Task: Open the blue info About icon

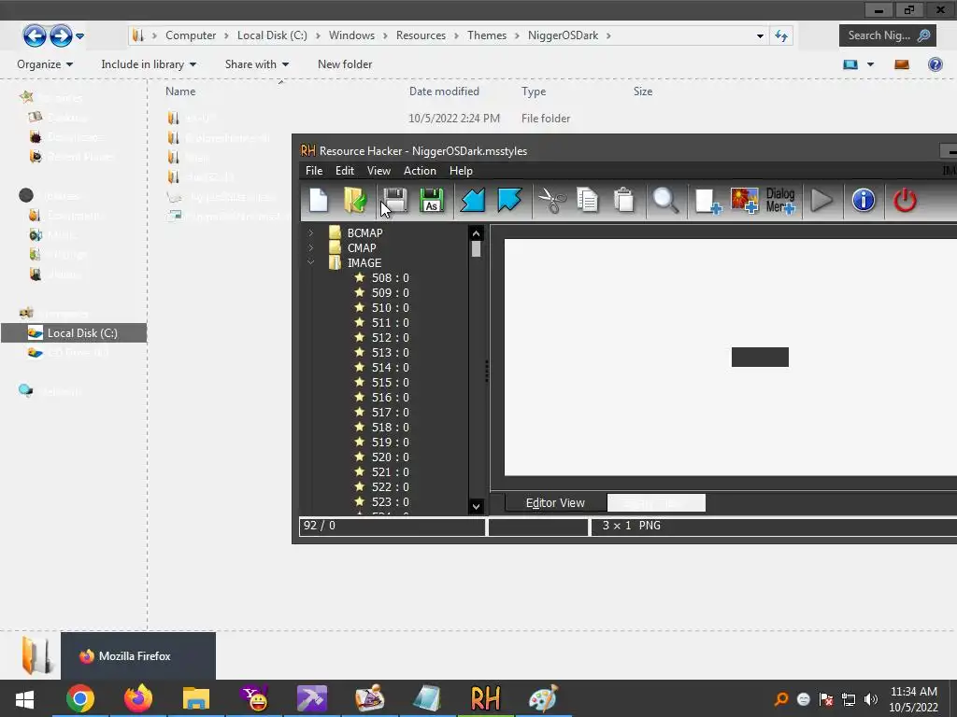Action: [863, 200]
